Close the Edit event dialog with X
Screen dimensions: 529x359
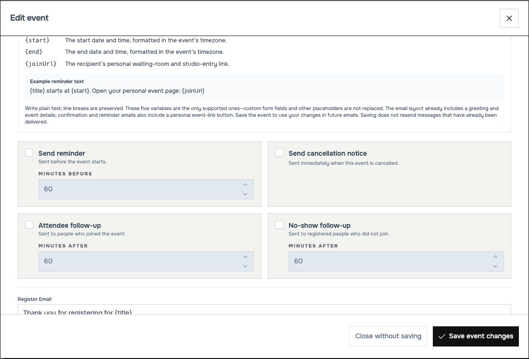click(x=509, y=18)
